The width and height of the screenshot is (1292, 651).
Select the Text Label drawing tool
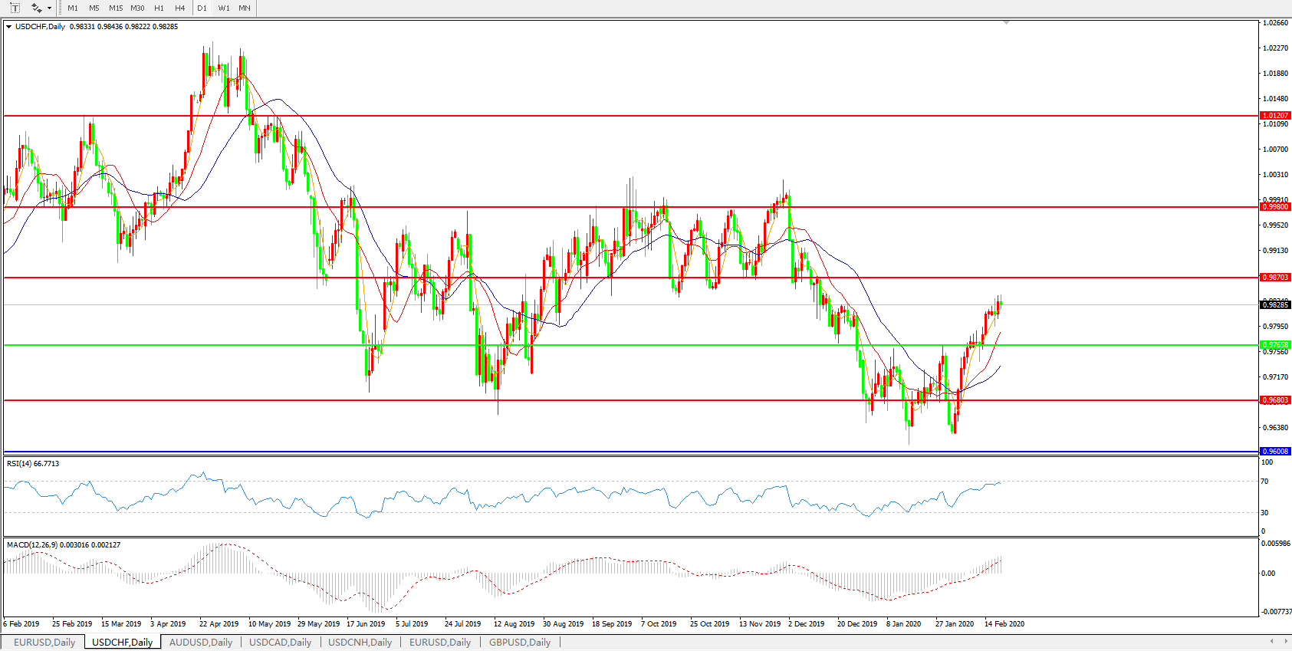[15, 8]
